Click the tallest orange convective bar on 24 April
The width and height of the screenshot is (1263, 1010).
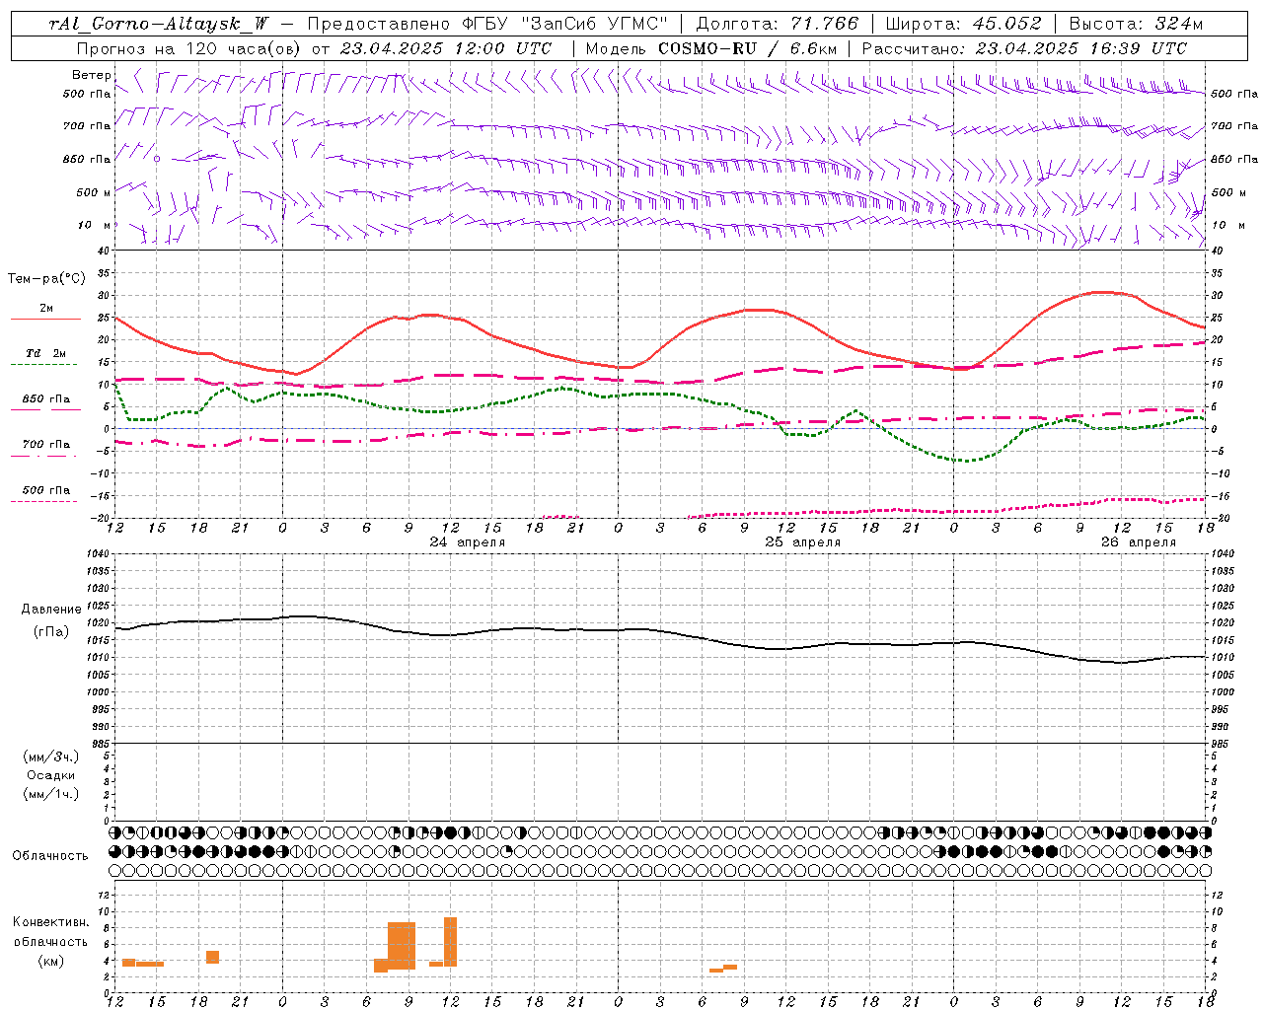[451, 942]
